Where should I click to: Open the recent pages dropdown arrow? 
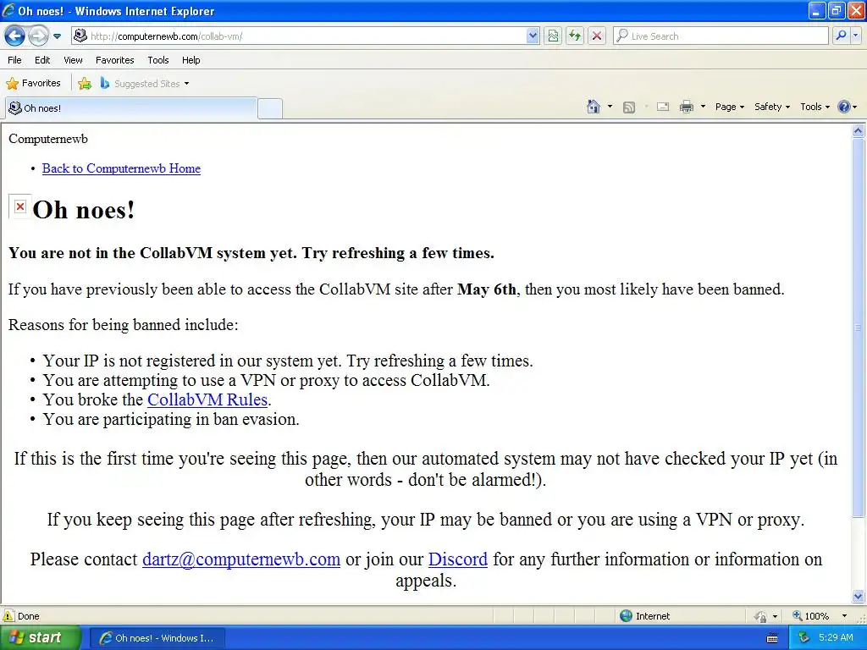tap(57, 36)
